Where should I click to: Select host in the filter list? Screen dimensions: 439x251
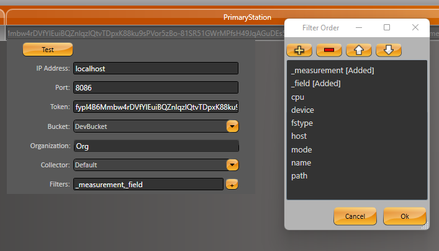pyautogui.click(x=299, y=136)
